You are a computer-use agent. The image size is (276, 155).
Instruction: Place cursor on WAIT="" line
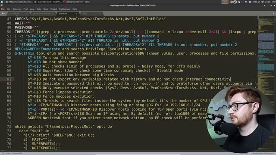(x=22, y=23)
